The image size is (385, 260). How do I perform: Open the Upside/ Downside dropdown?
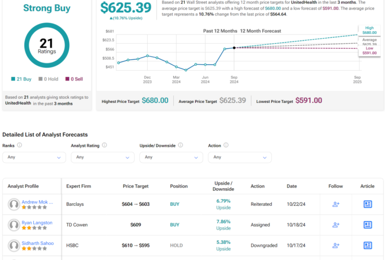(171, 158)
